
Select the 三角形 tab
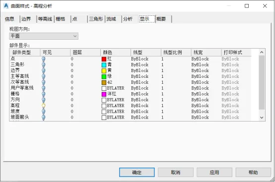[x=96, y=19]
